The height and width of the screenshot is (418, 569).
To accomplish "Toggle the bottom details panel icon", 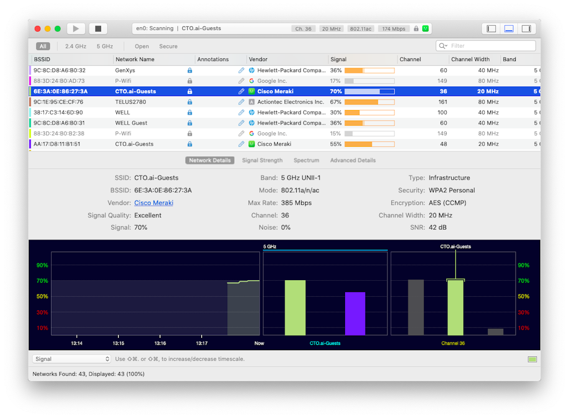I will coord(508,28).
